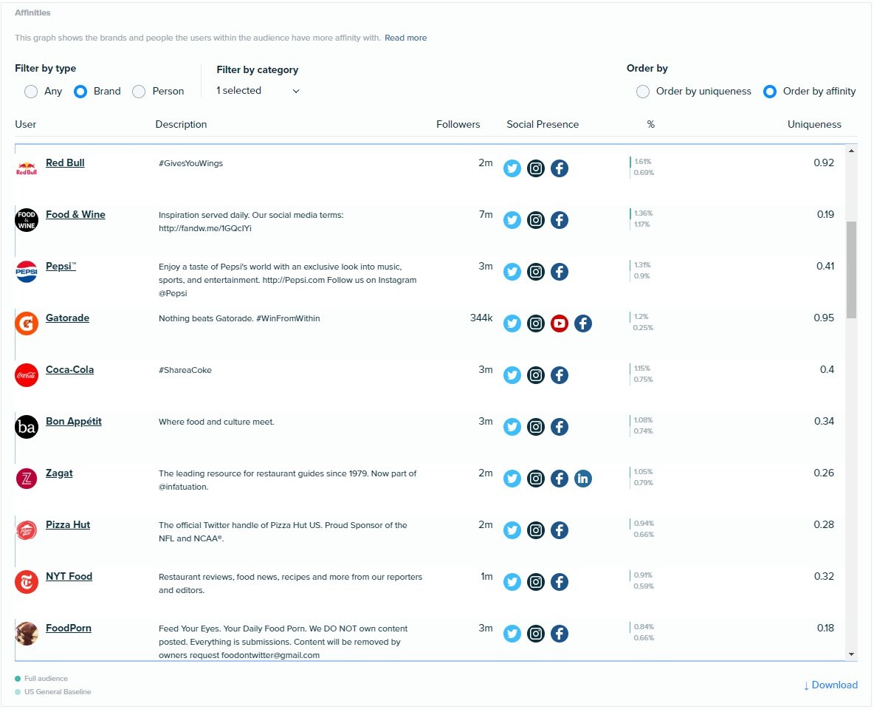Select the Person type radio button

[139, 92]
